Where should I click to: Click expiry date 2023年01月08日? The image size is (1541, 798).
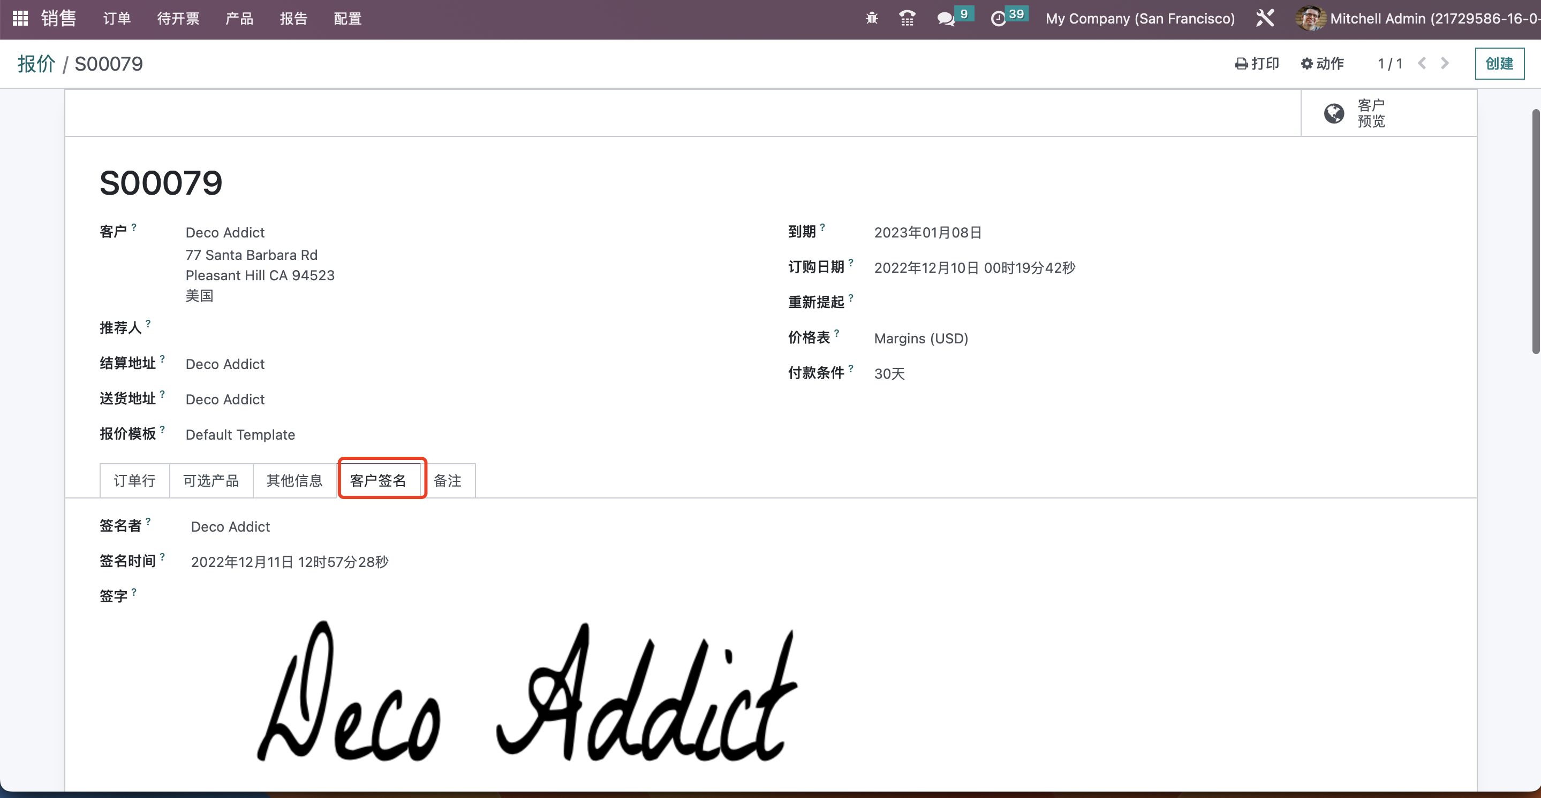point(928,233)
